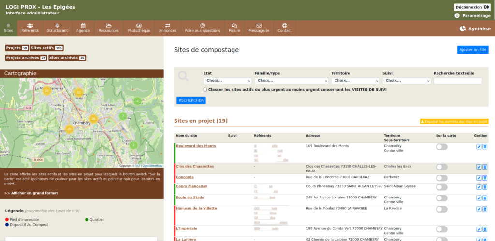Click the edit pencil icon for Concorde
495x241 pixels.
pyautogui.click(x=479, y=178)
